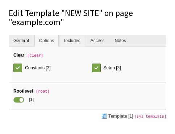The height and width of the screenshot is (134, 175).
Task: Click the Constants [3] label text
Action: point(38,68)
